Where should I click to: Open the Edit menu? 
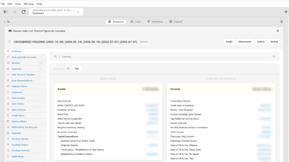(10, 4)
